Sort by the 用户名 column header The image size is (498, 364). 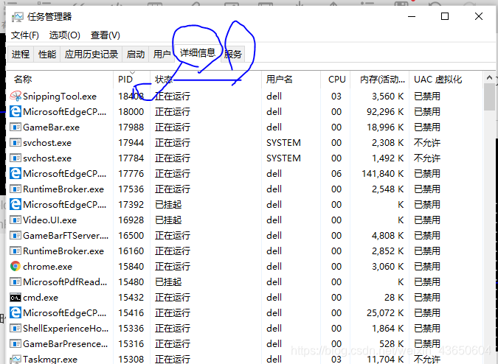click(x=291, y=80)
